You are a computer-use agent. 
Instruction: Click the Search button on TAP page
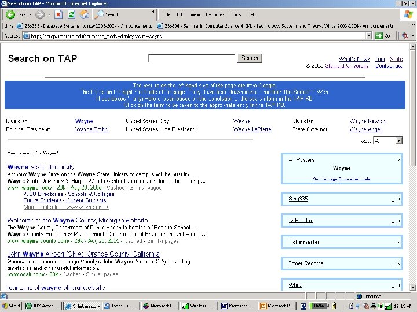(250, 58)
